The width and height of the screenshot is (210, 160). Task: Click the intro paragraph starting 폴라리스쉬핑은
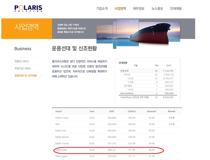click(79, 69)
